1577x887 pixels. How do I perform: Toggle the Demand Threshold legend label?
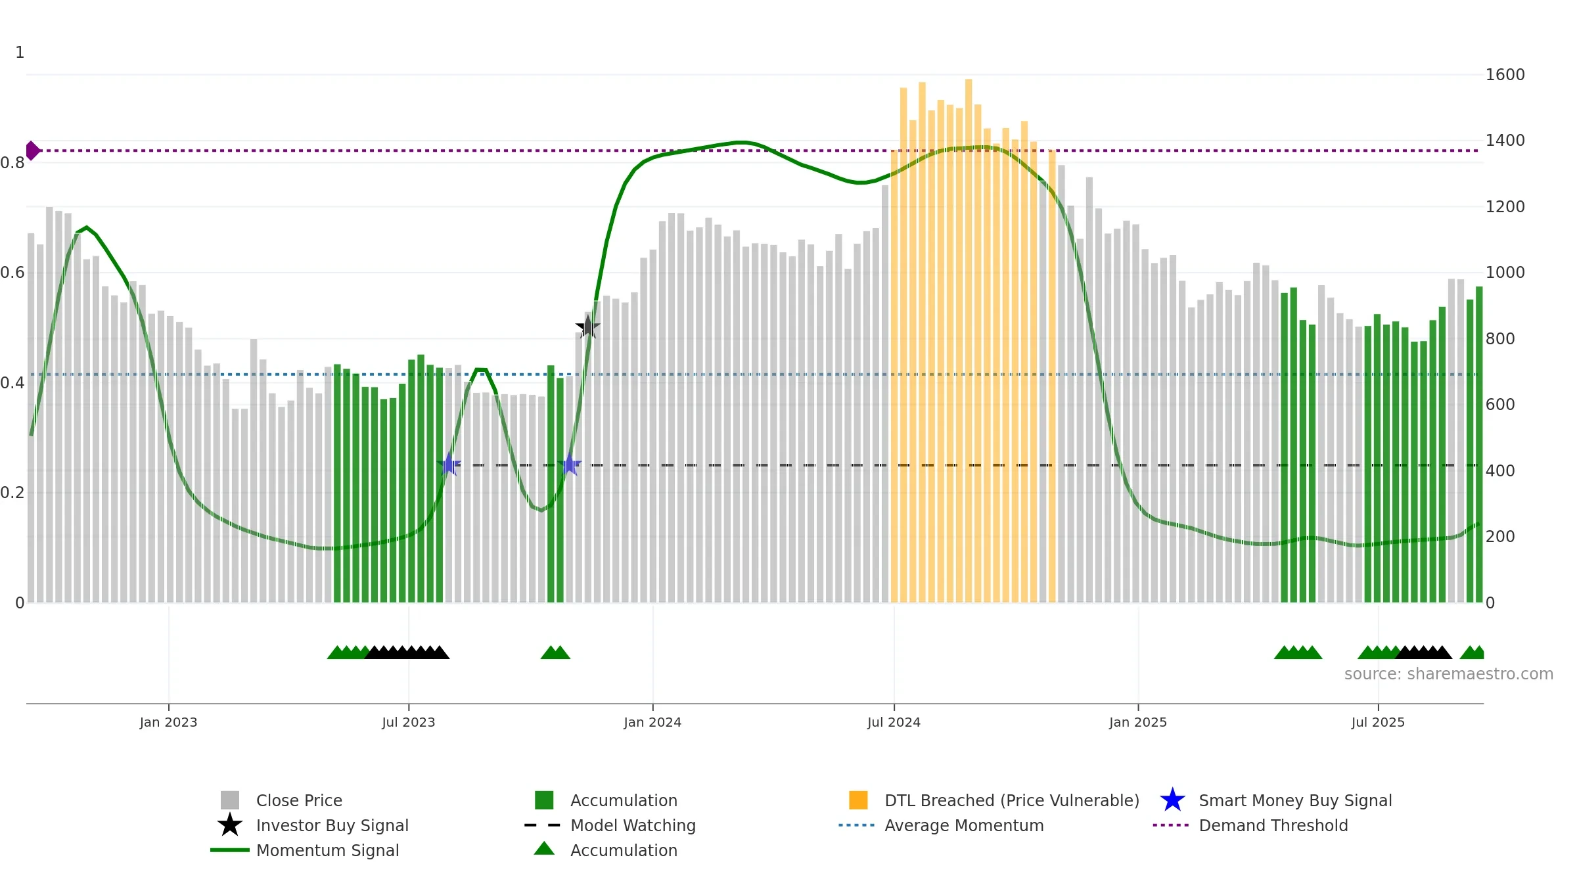point(1273,825)
